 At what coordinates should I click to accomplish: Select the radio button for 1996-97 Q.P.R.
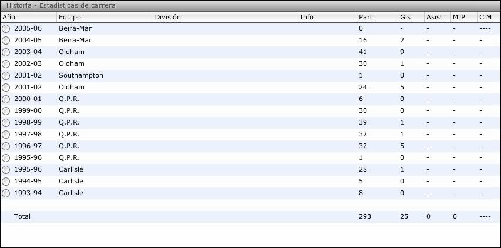coord(6,146)
